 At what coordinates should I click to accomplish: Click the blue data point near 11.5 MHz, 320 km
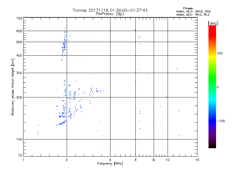coord(177,69)
